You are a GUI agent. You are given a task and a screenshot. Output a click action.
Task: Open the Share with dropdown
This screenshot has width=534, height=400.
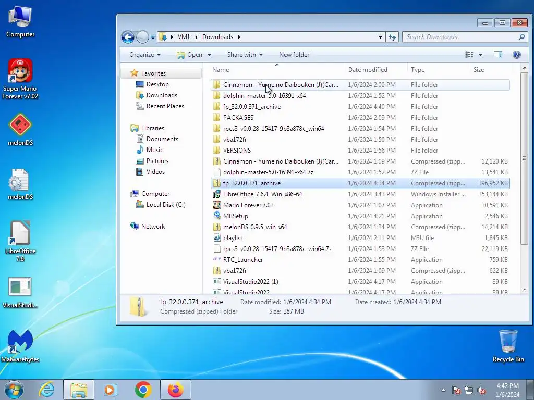click(245, 55)
